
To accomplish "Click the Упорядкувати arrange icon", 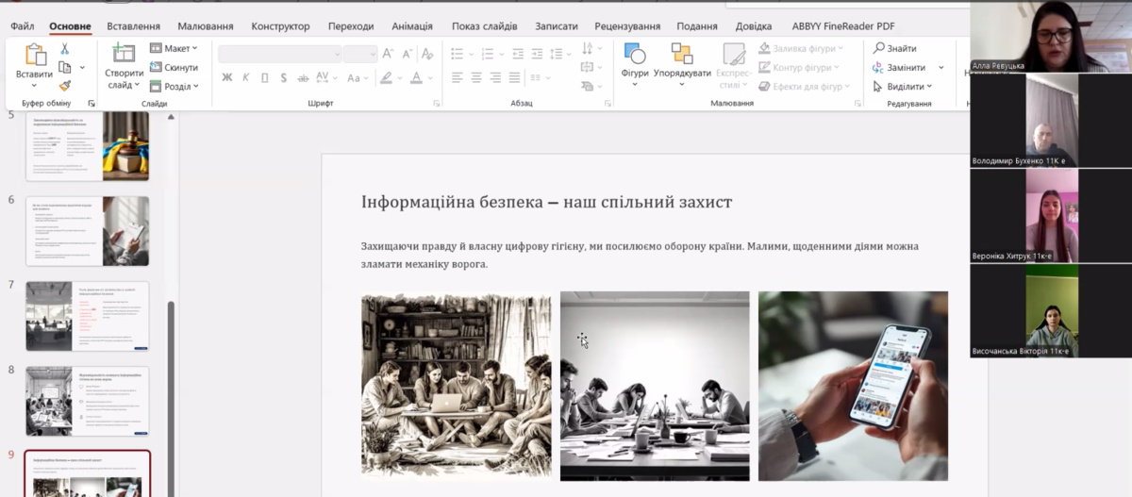I will [681, 55].
